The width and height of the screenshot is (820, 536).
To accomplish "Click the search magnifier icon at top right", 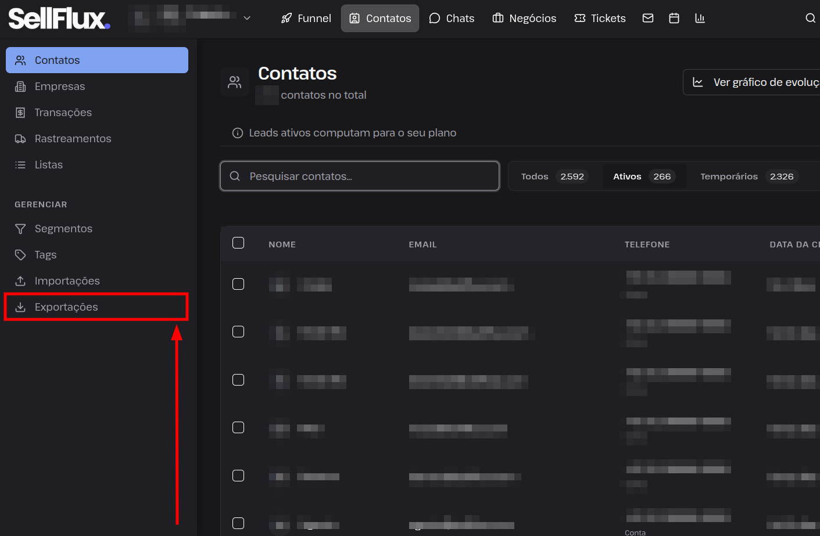I will (810, 18).
